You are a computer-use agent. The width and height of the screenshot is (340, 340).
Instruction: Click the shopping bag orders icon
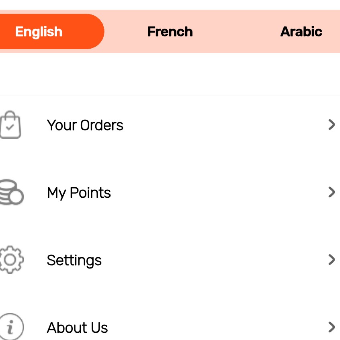[10, 125]
